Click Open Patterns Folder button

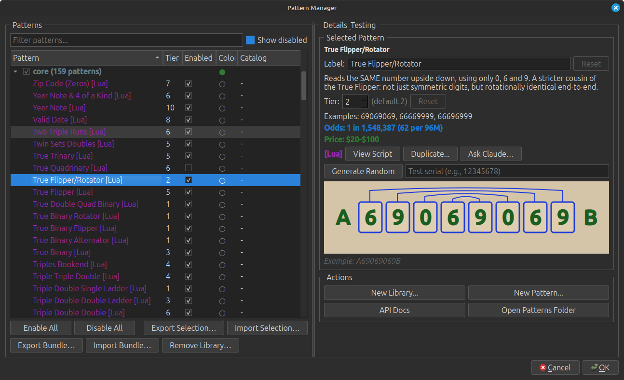(x=539, y=310)
